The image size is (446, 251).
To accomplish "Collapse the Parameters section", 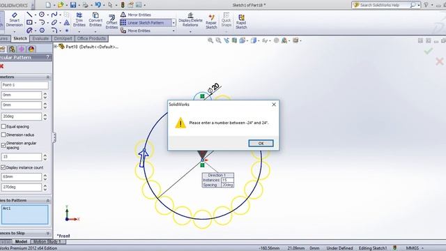I will (48, 77).
